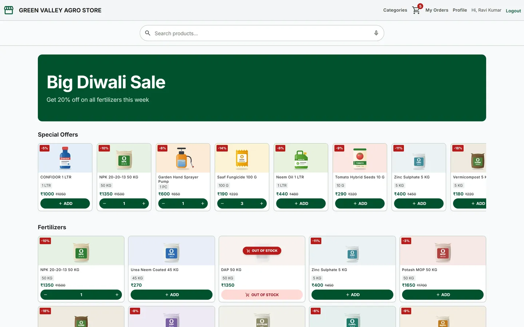The image size is (524, 327).
Task: Open the Profile page
Action: click(x=460, y=10)
